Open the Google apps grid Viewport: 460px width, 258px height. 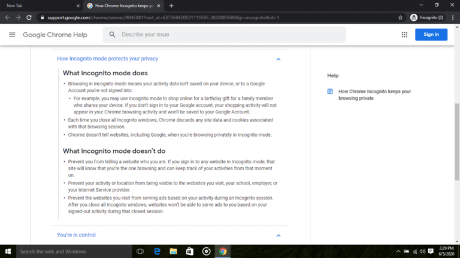(404, 35)
